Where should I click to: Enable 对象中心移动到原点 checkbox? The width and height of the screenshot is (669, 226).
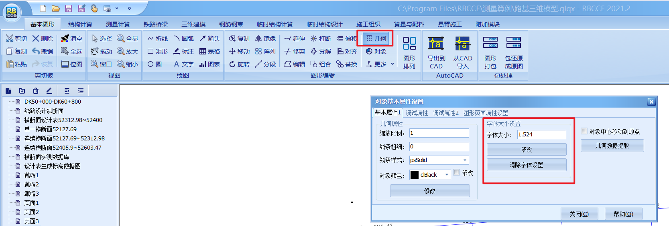click(584, 131)
